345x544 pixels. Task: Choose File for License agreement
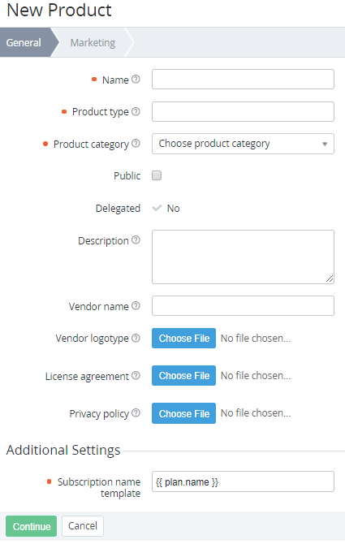tap(183, 375)
